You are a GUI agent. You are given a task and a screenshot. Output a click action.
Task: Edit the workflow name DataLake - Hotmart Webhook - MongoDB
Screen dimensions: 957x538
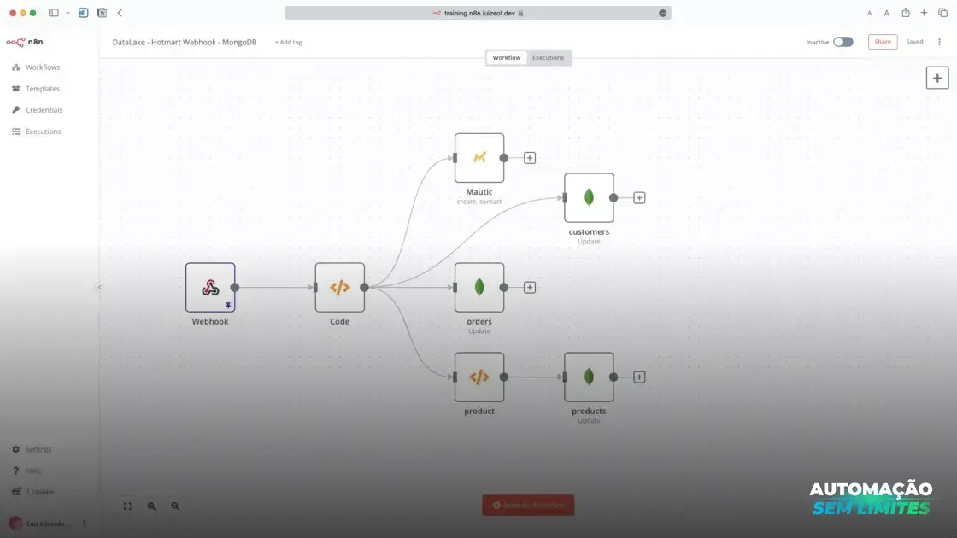coord(185,42)
